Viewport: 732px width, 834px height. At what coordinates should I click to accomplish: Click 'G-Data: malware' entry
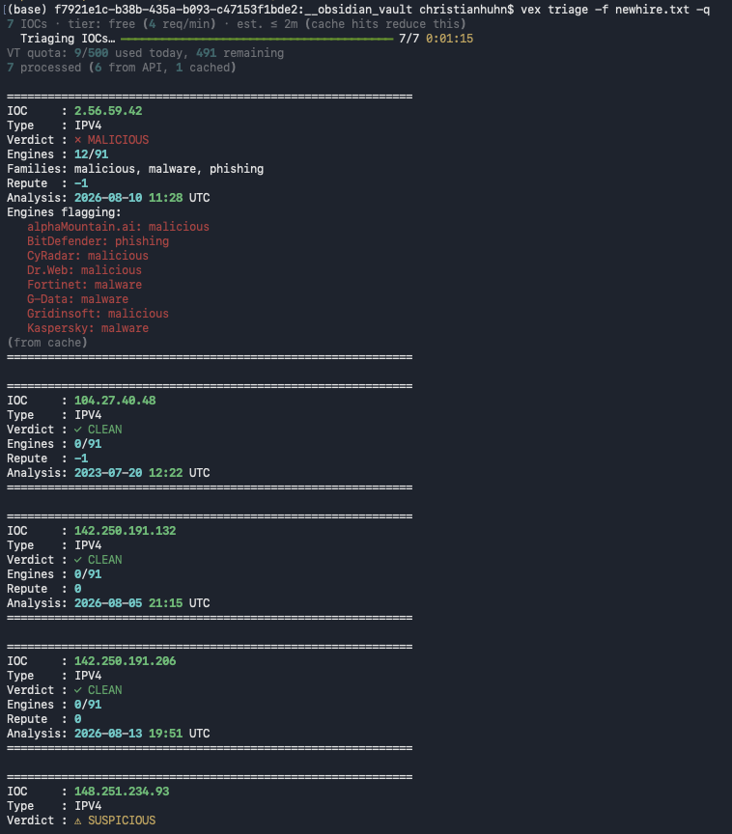pyautogui.click(x=77, y=299)
